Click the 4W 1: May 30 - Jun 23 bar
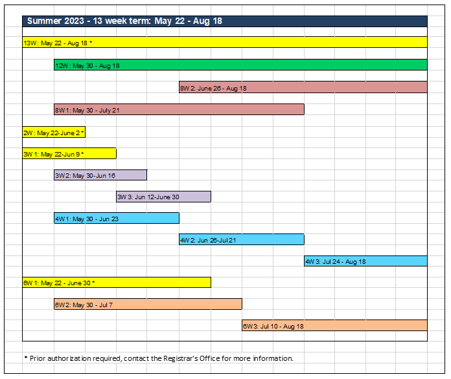This screenshot has width=451, height=379. coord(117,218)
